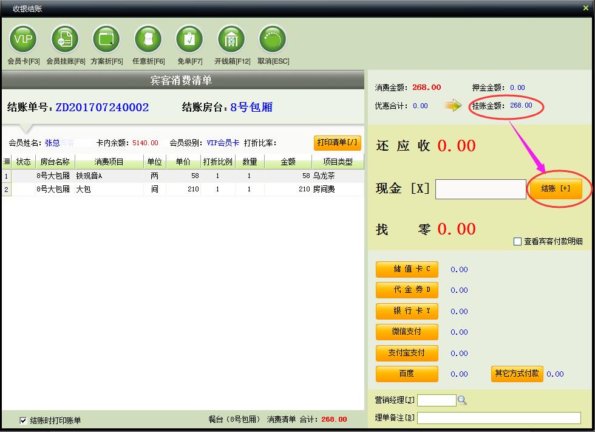Click the 乌龙茶 item type cell
The height and width of the screenshot is (432, 595).
click(324, 176)
